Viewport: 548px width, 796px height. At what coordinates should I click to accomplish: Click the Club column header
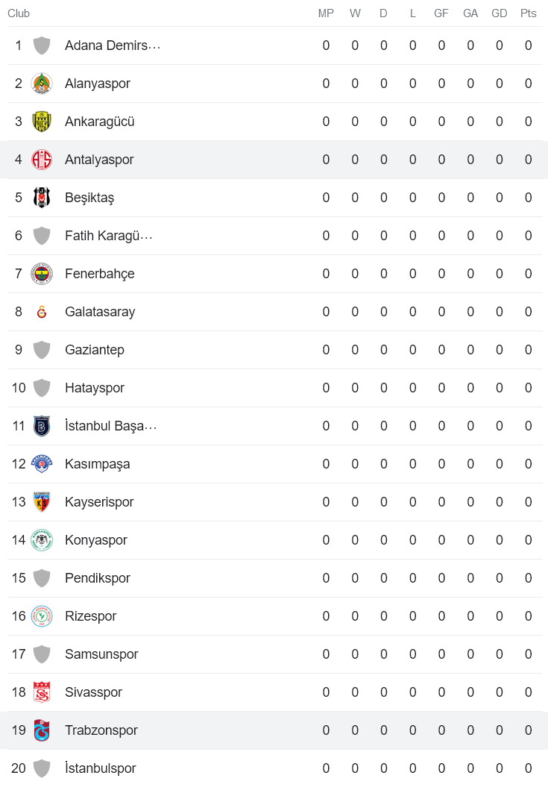click(18, 13)
